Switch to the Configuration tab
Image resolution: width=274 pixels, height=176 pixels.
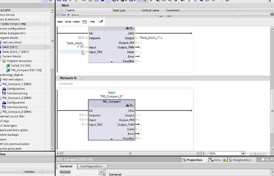(91, 166)
